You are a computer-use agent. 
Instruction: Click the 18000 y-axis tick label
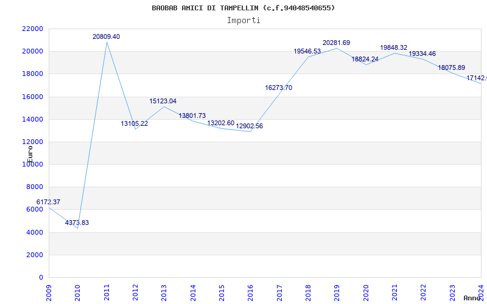point(33,74)
